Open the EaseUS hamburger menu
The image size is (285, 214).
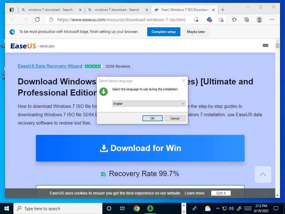point(265,45)
